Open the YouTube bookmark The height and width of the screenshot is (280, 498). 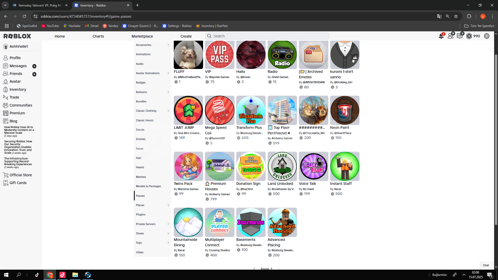click(50, 26)
